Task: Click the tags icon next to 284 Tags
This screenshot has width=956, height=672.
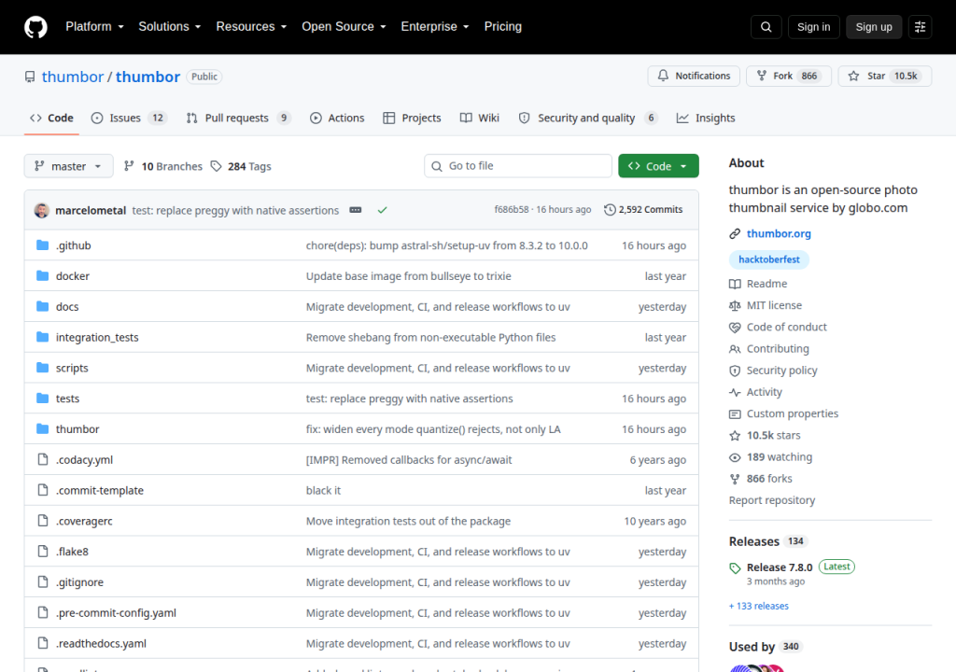Action: [x=216, y=166]
